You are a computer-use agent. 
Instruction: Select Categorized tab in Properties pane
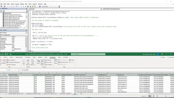[7, 35]
